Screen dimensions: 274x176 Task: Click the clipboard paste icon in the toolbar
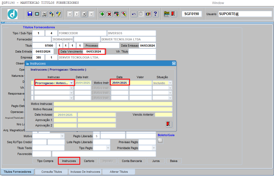coord(141,14)
